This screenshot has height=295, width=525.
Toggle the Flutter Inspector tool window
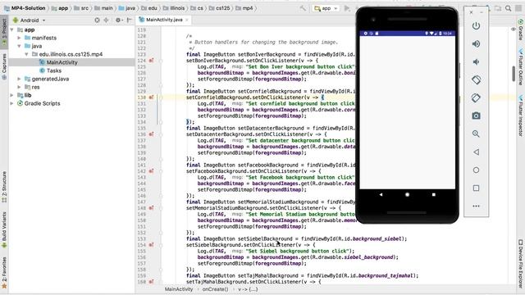click(521, 116)
